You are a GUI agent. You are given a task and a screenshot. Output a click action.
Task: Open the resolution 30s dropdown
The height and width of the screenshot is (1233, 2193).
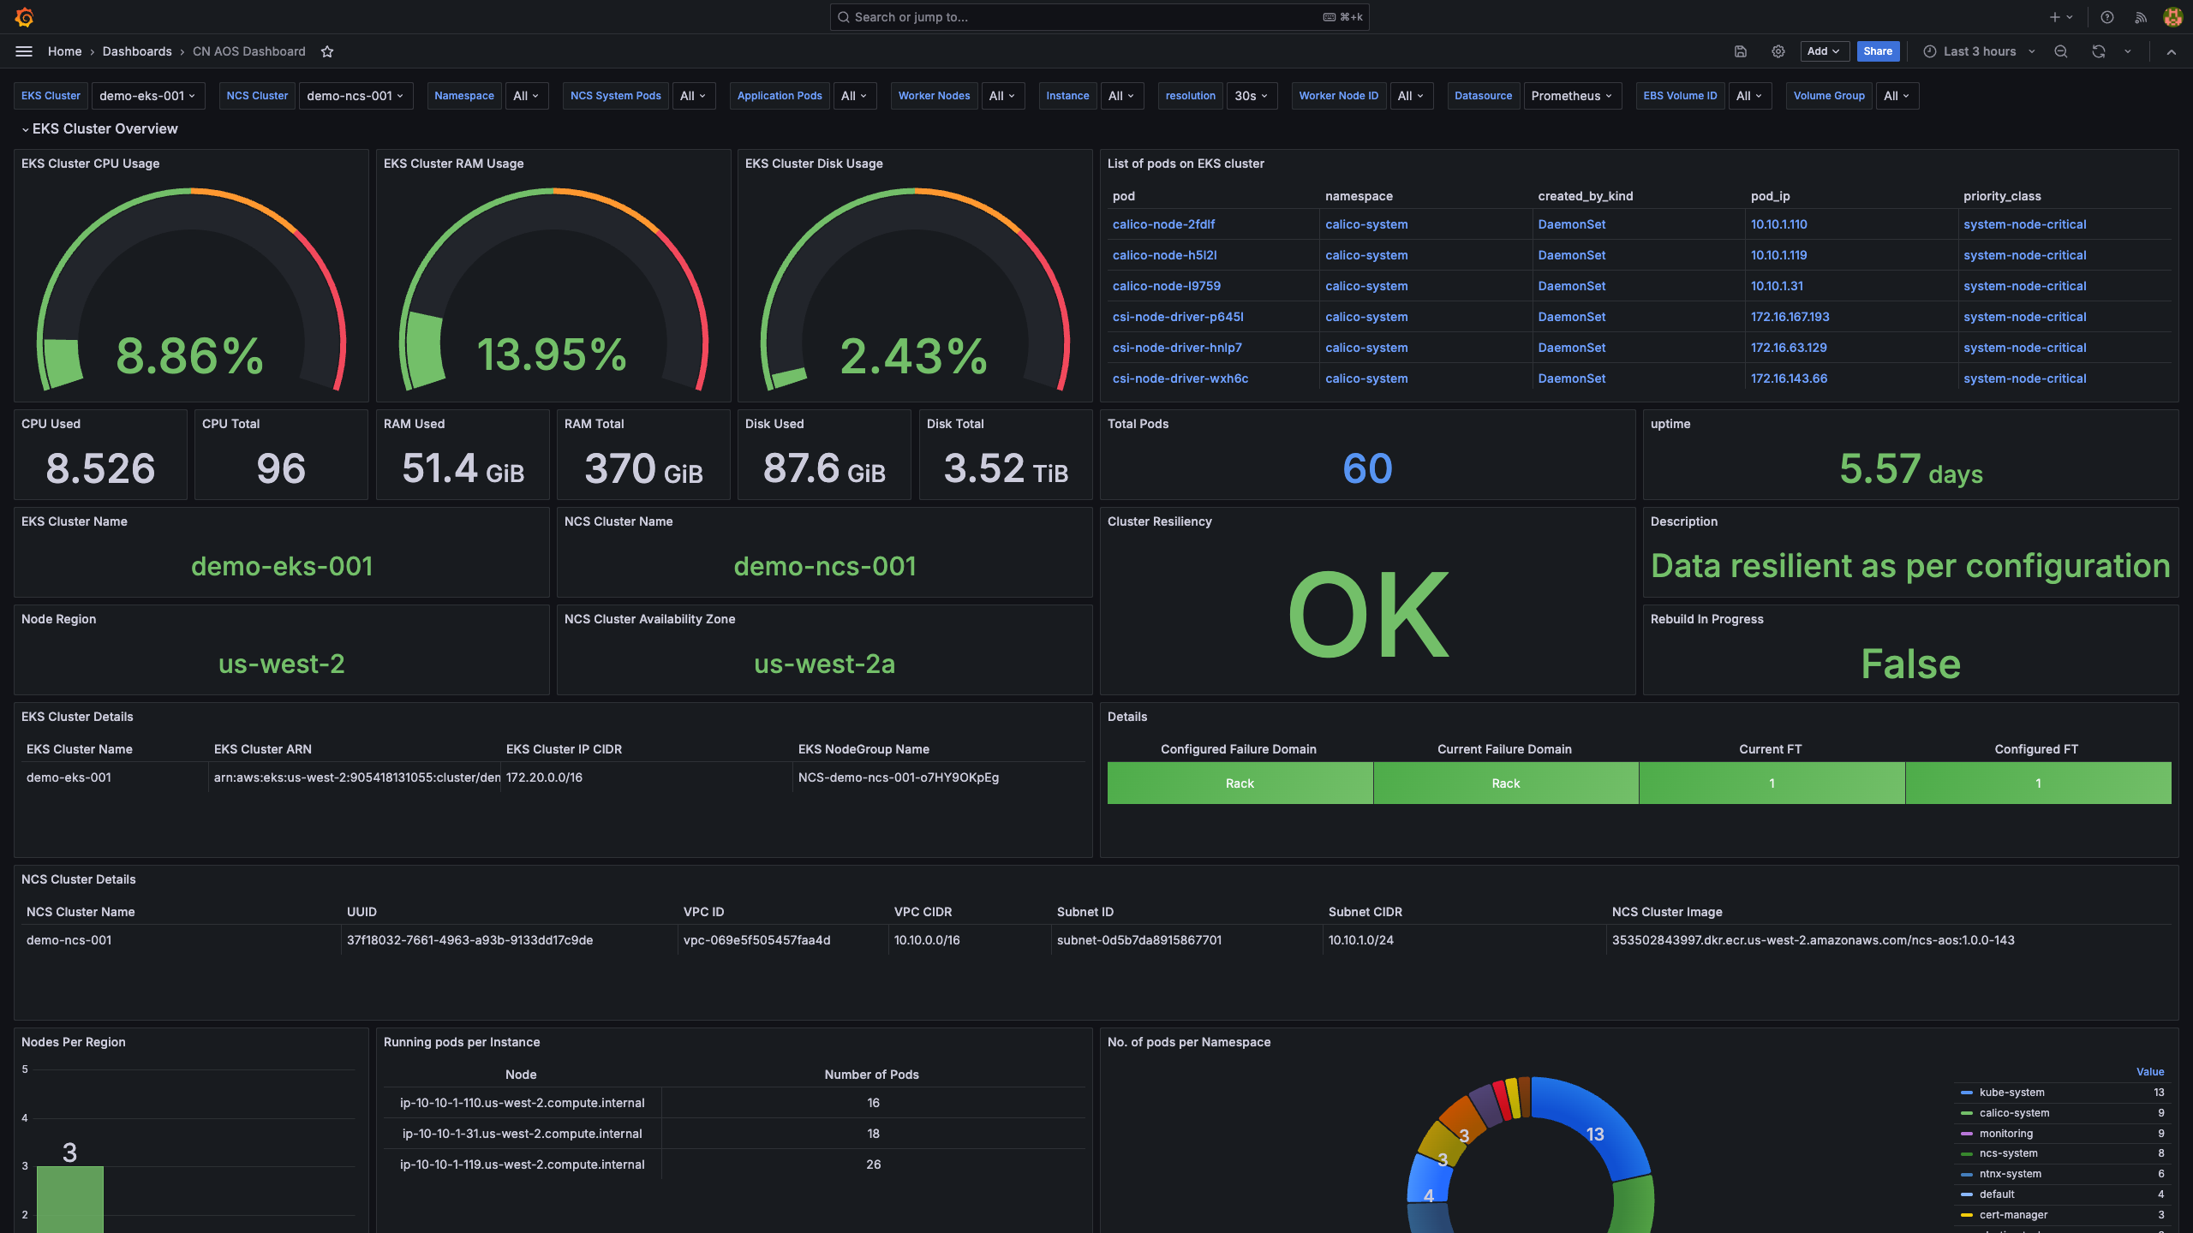(1251, 96)
